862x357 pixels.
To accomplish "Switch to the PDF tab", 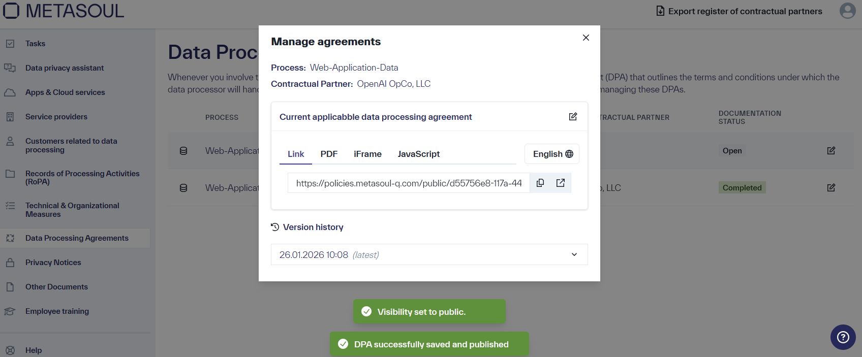I will 329,154.
